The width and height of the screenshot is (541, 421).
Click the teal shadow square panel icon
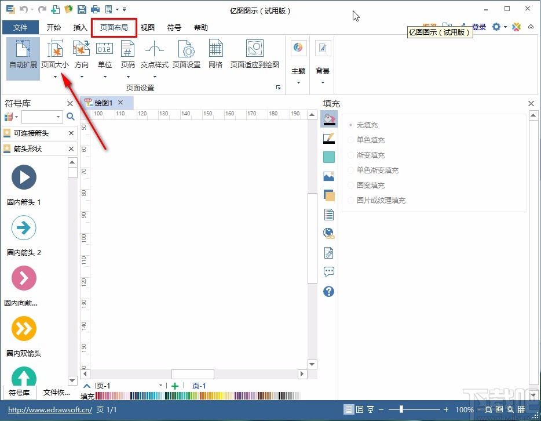pos(329,157)
